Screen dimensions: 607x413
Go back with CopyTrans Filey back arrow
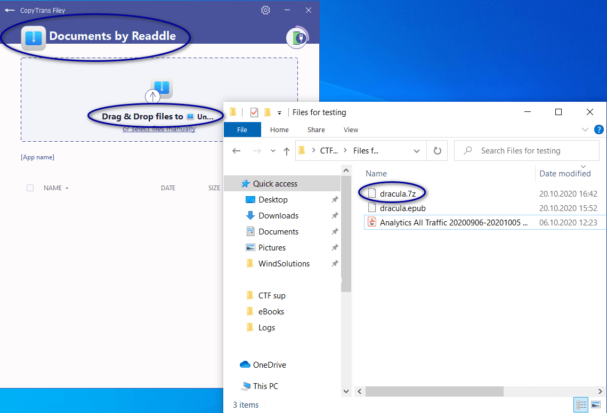[10, 11]
